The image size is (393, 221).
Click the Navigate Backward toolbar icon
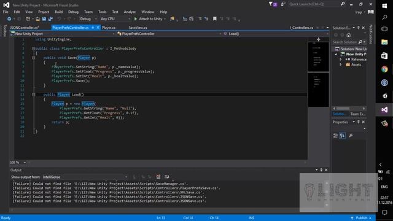(x=9, y=19)
